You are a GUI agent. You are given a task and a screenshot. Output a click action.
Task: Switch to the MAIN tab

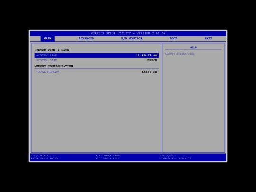pos(47,38)
